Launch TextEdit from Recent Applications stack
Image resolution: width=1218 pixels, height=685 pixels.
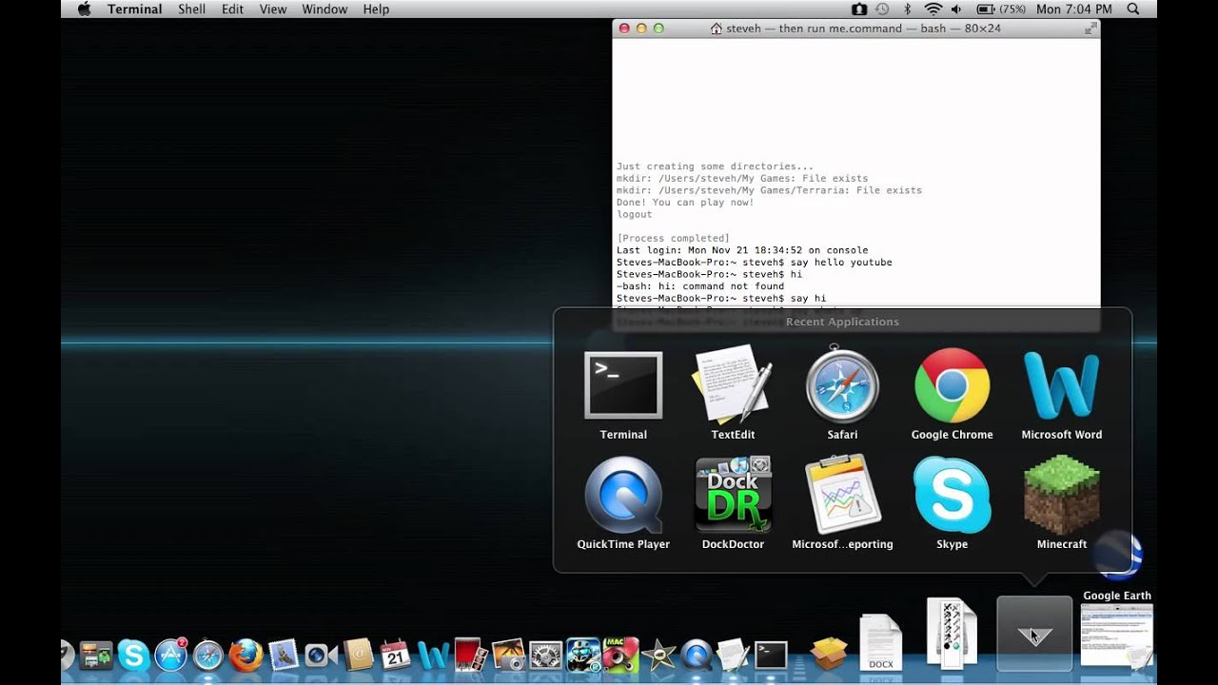point(733,383)
